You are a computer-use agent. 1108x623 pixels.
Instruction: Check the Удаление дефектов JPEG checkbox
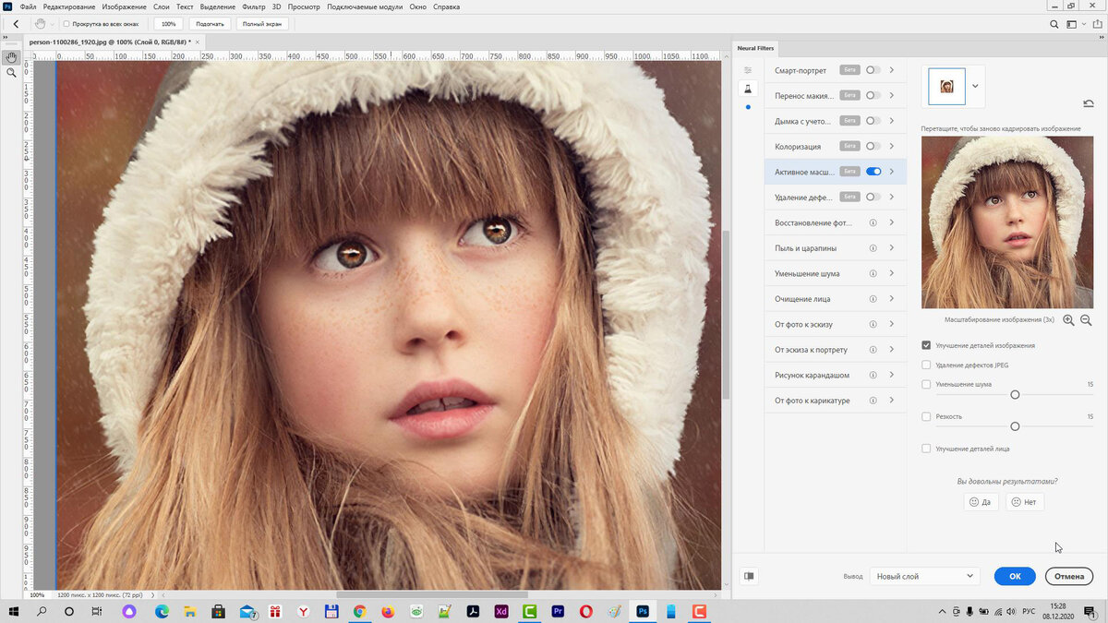click(x=926, y=365)
